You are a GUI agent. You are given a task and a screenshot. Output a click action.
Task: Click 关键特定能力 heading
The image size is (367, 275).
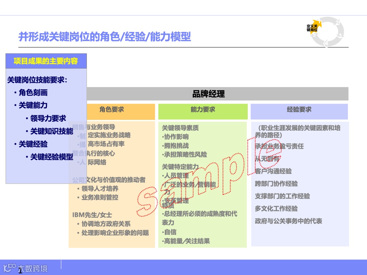point(180,167)
